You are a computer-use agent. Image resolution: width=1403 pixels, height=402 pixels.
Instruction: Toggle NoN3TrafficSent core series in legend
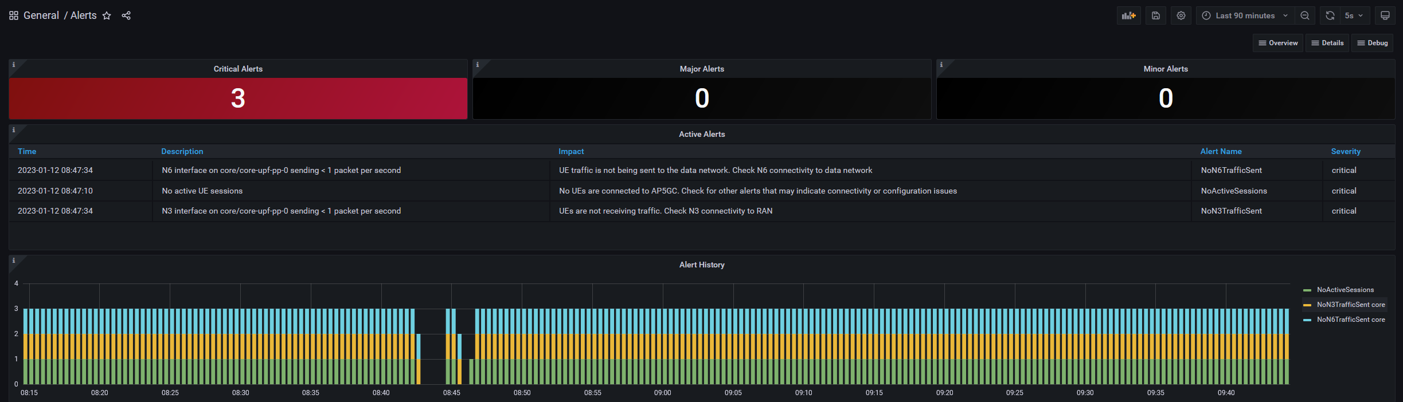click(1351, 305)
